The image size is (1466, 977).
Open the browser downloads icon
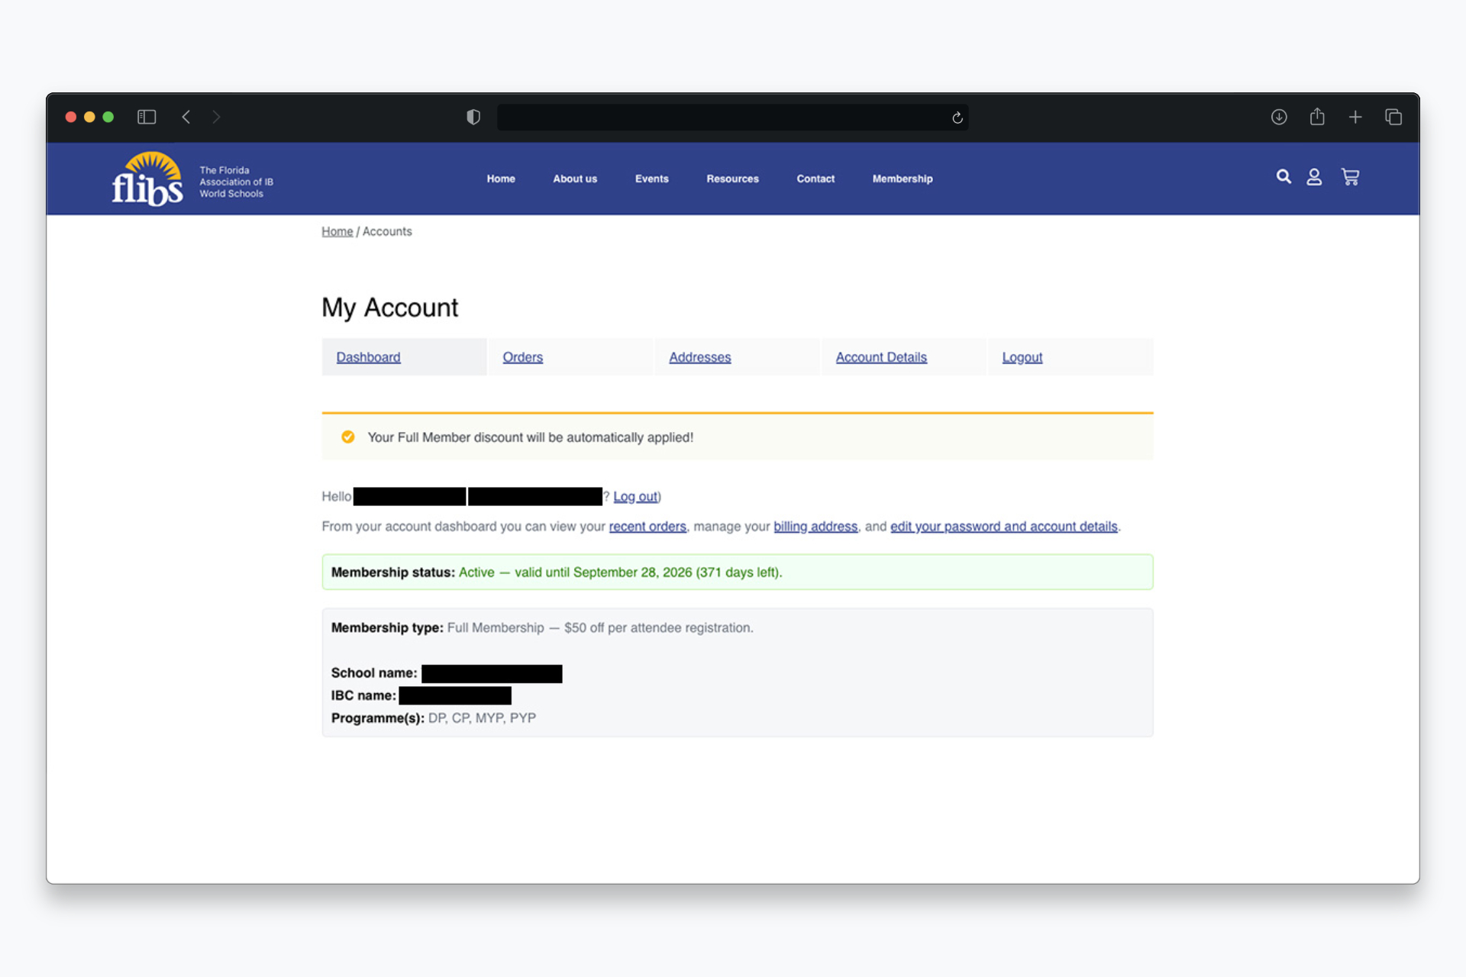1279,117
